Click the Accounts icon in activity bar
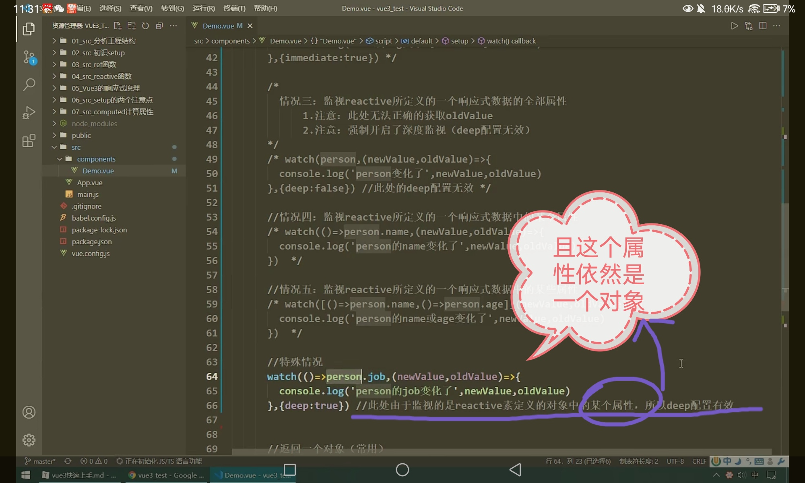The height and width of the screenshot is (483, 805). [29, 412]
